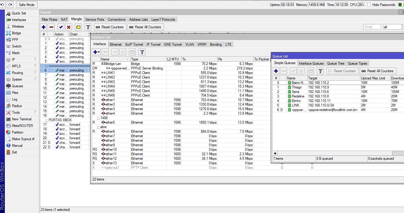Screen dimensions: 404x213
Task: Click the Undo arrow icon in the top toolbar
Action: (3, 5)
